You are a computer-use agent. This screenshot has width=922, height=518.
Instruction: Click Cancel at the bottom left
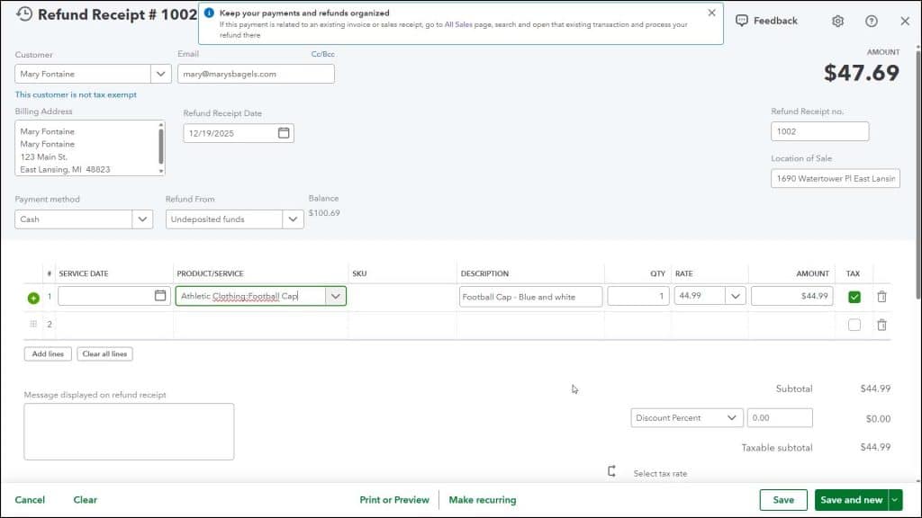(30, 500)
